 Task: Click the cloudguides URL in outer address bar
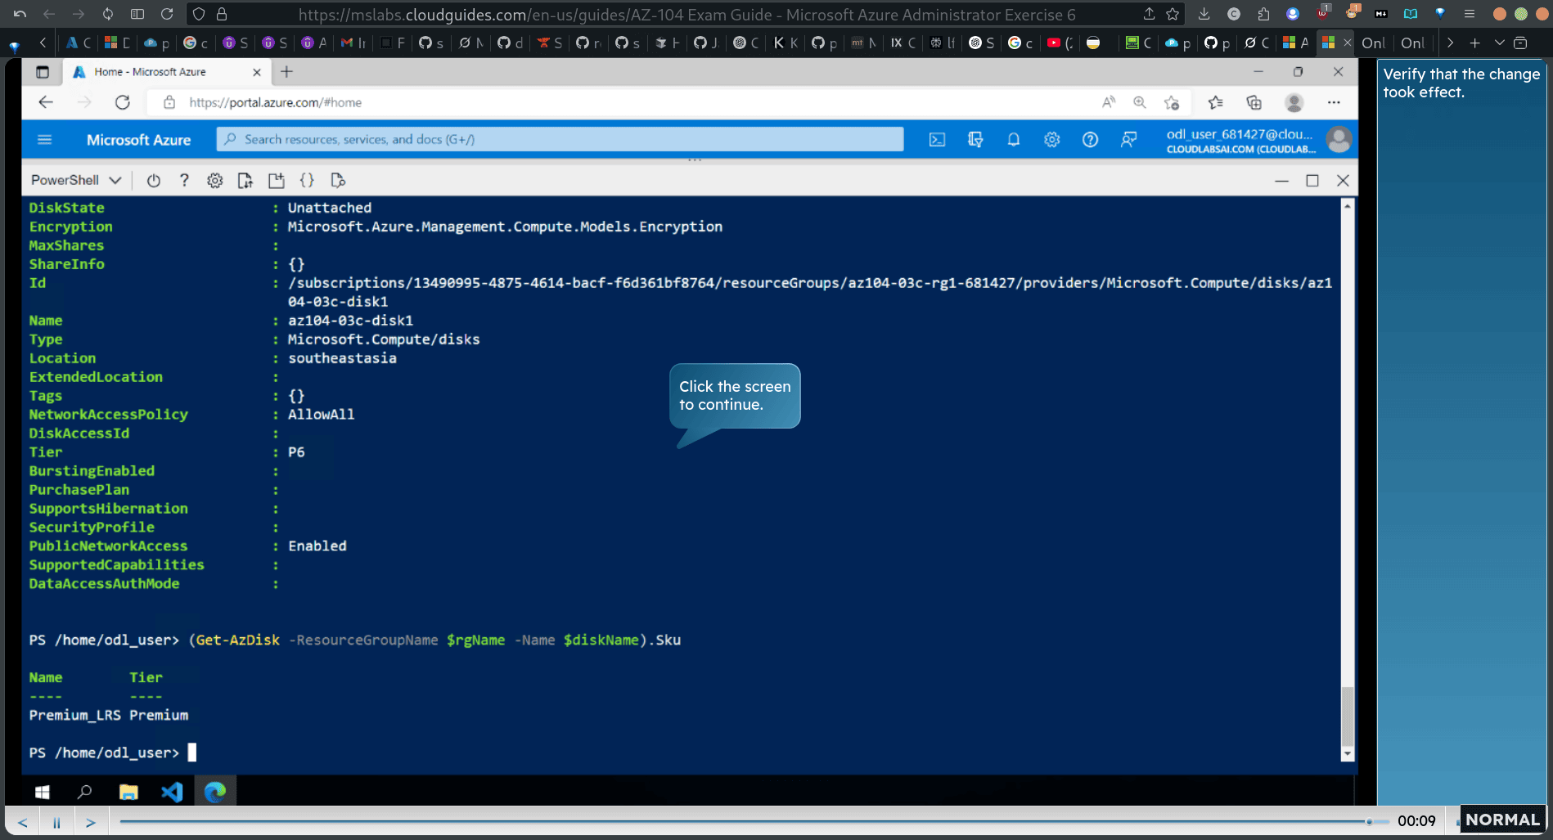686,15
